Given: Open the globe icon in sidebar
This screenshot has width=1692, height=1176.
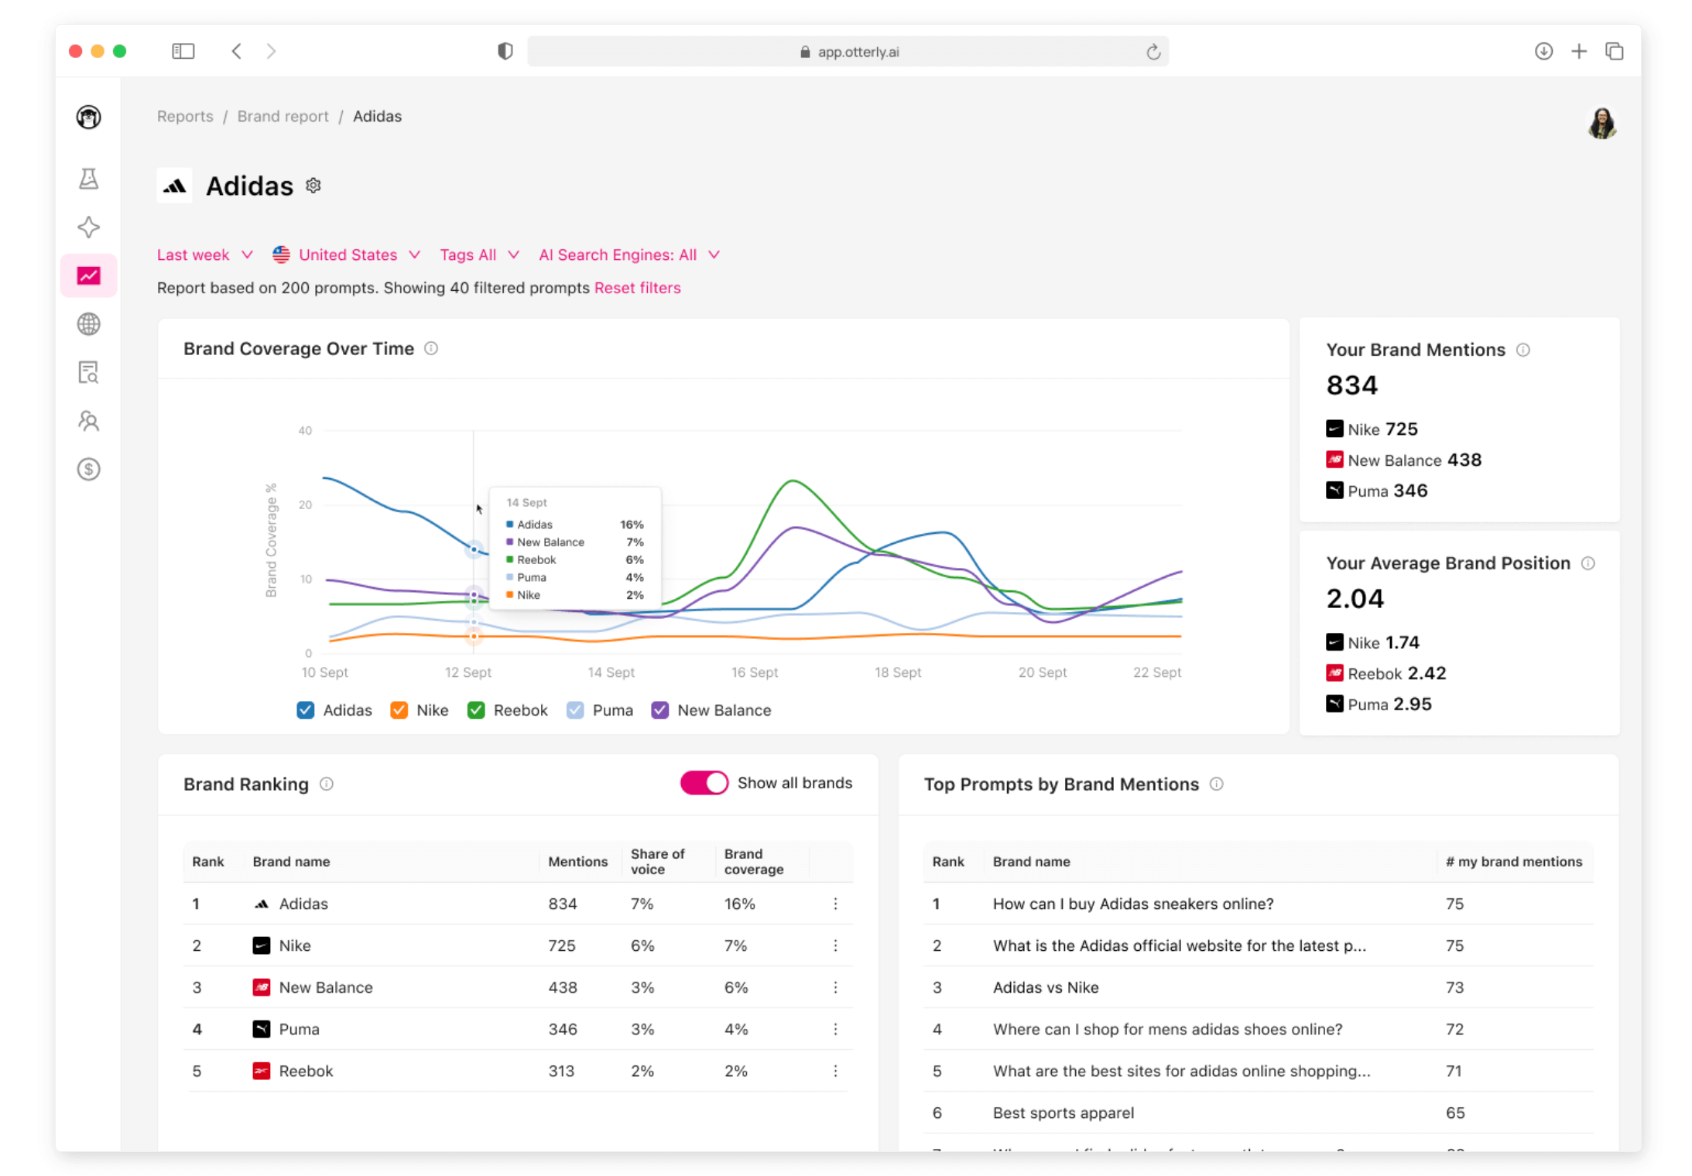Looking at the screenshot, I should click(x=88, y=324).
